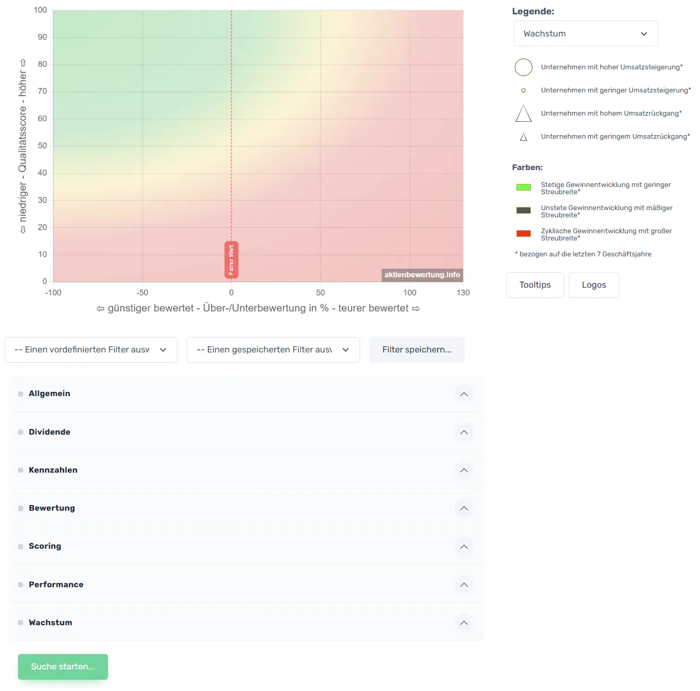Click the Filter speichern button
Screen dimensions: 700x691
click(417, 350)
